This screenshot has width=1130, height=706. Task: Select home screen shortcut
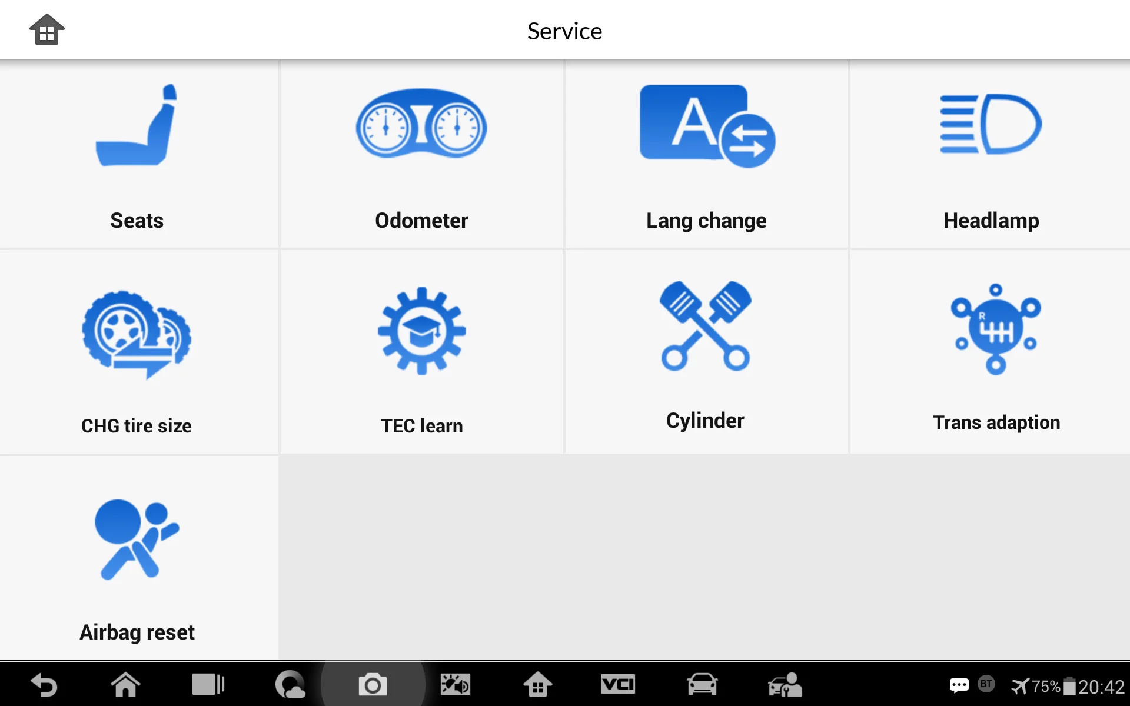45,30
